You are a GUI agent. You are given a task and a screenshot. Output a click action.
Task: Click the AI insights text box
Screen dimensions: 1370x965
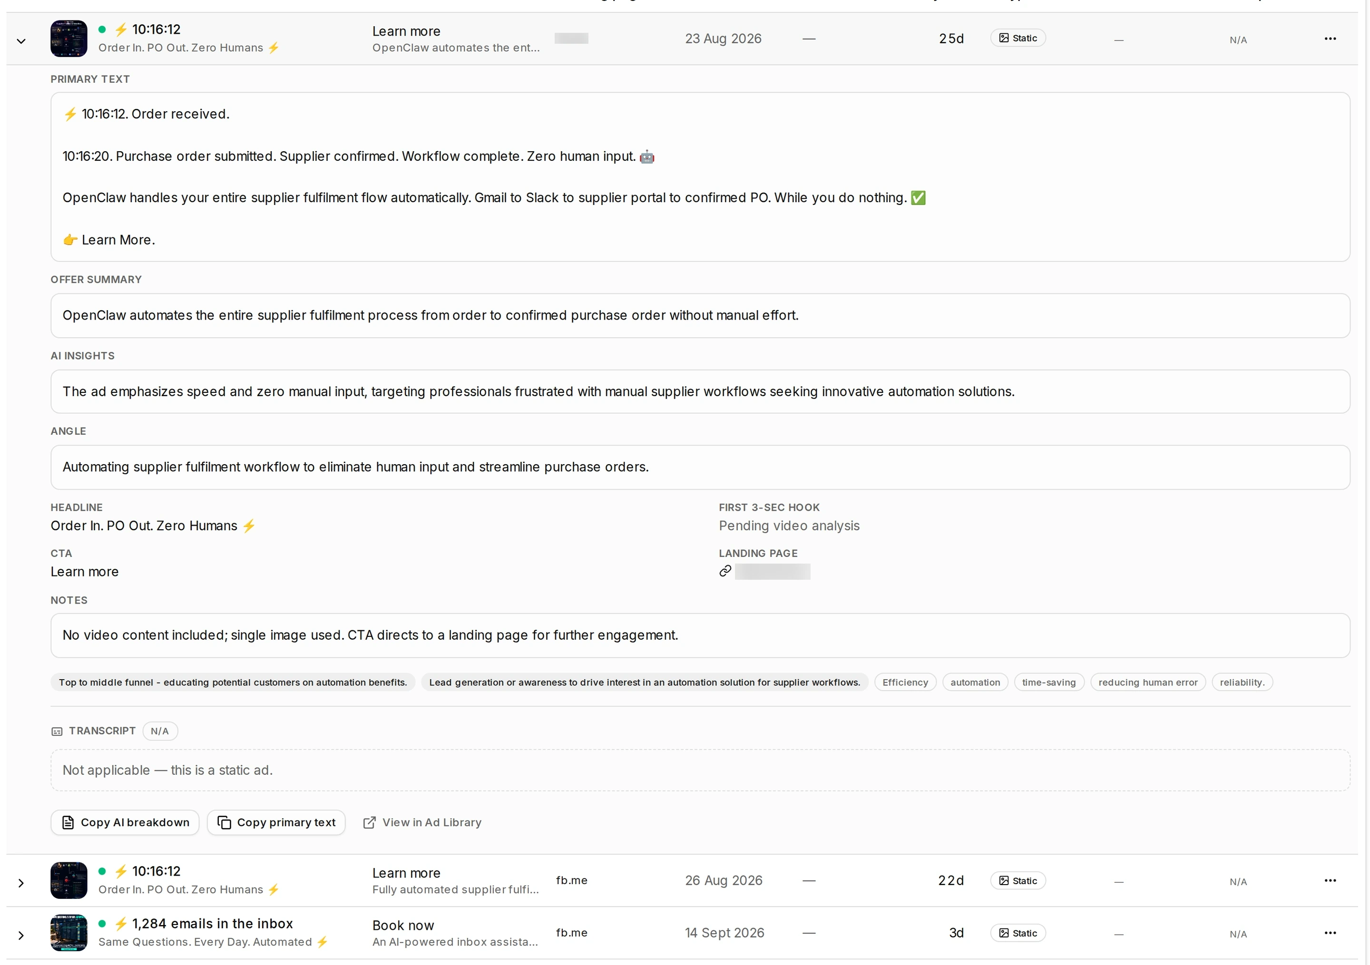[x=700, y=391]
